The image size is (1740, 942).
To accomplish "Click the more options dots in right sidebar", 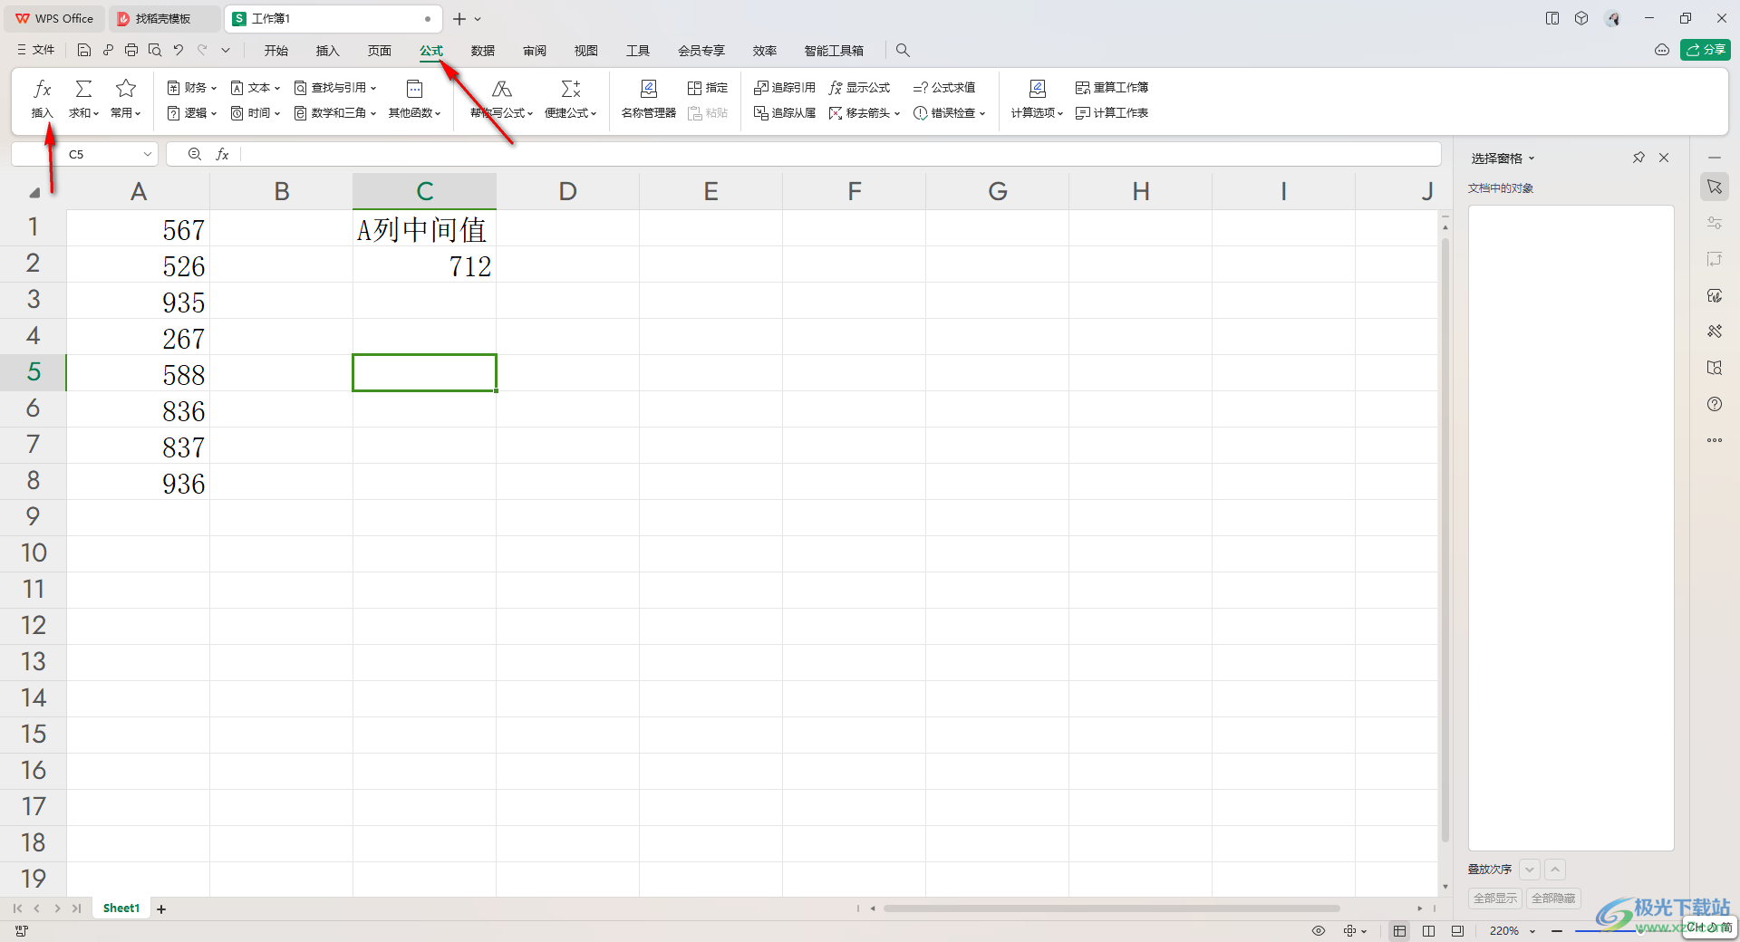I will tap(1715, 440).
